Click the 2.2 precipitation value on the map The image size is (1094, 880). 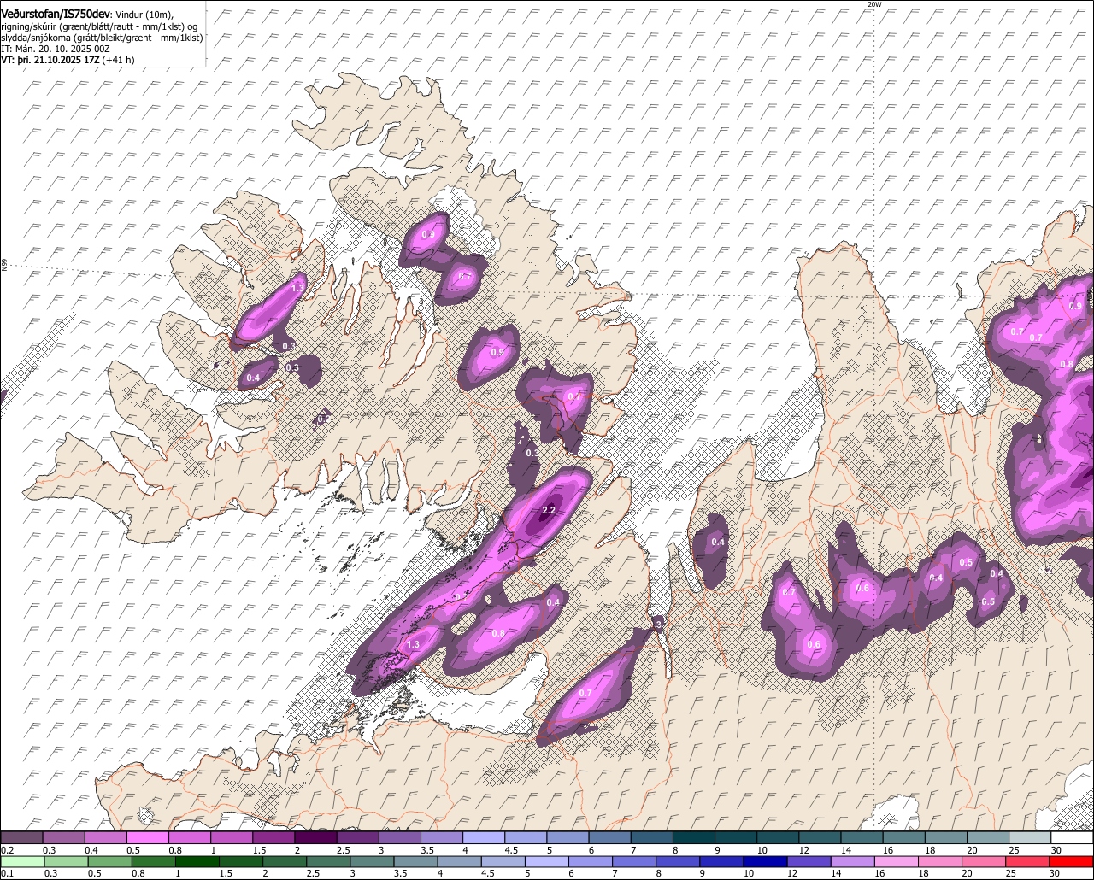tap(549, 511)
